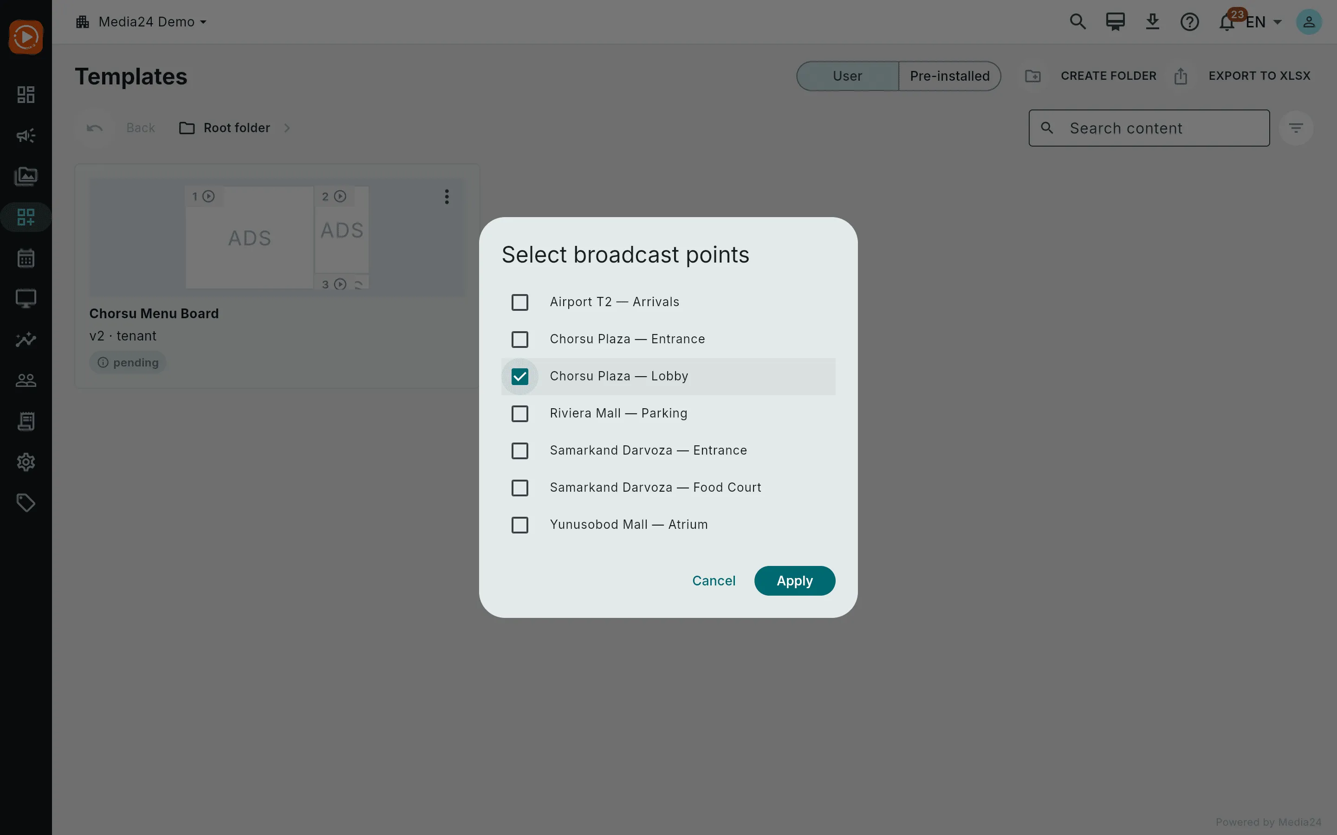The image size is (1337, 835).
Task: Click the 'Airport T2 — Arrivals' label
Action: pos(614,302)
